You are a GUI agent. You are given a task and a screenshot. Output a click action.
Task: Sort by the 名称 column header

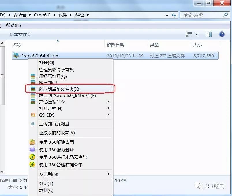(17, 45)
